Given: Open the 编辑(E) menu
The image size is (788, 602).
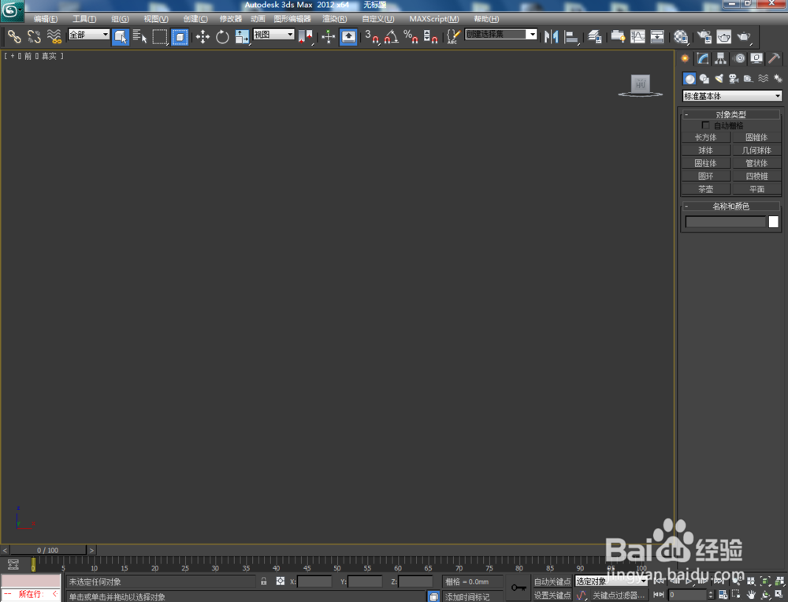Looking at the screenshot, I should click(45, 19).
